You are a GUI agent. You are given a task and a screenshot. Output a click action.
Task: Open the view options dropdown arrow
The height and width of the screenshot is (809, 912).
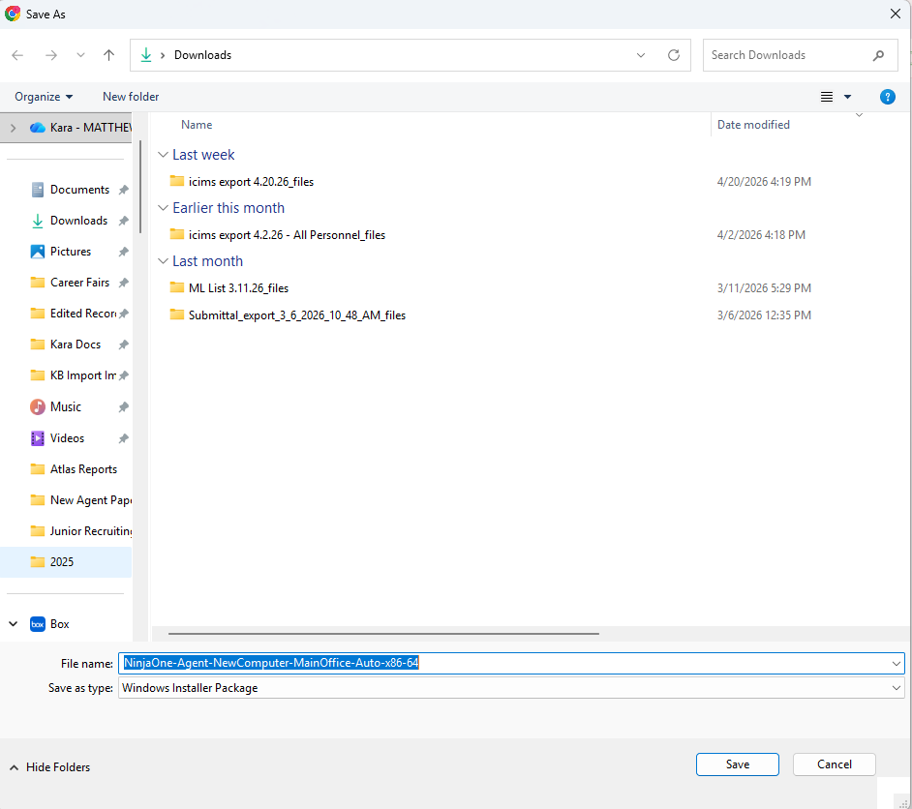click(847, 97)
